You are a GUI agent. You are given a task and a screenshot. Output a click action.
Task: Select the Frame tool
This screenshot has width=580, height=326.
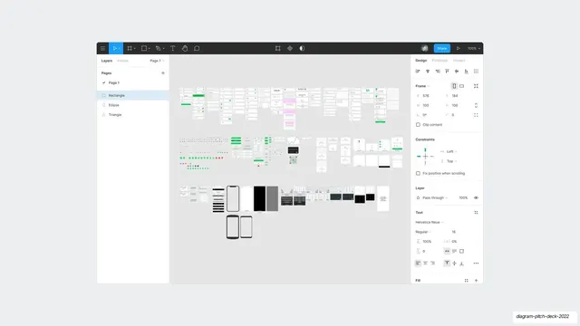pyautogui.click(x=130, y=48)
